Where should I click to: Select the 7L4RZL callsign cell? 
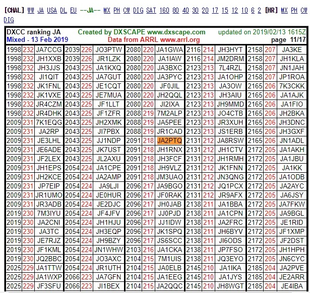coord(230,68)
